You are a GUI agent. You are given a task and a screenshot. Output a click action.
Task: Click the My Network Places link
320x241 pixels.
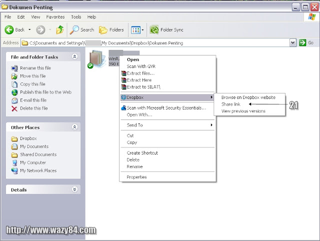point(38,170)
